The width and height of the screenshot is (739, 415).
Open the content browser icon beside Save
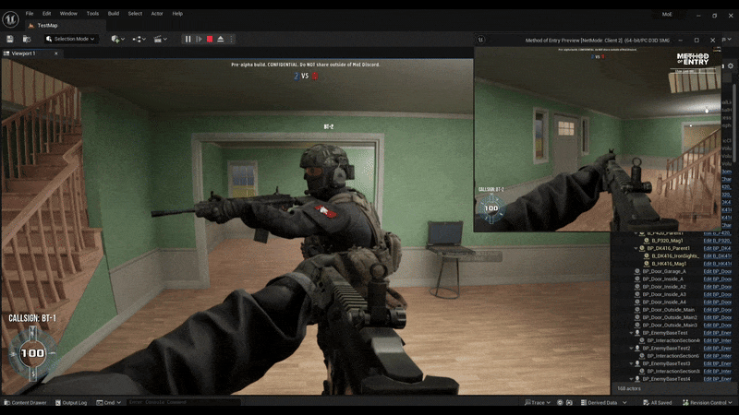coord(27,39)
